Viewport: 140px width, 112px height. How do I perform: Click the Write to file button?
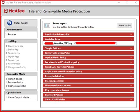(125, 25)
